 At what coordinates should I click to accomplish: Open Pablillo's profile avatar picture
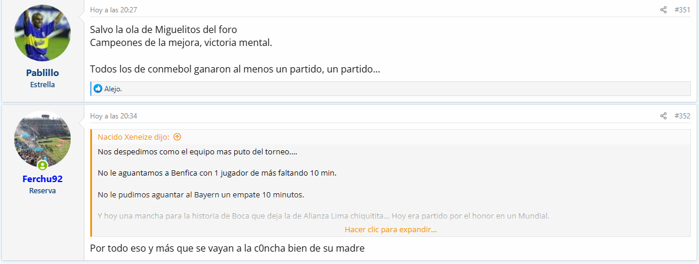pos(42,34)
